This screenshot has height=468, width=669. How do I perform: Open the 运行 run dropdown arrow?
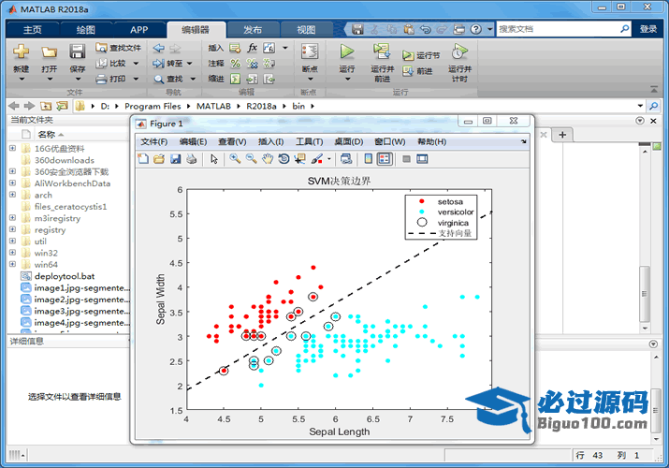click(x=347, y=79)
